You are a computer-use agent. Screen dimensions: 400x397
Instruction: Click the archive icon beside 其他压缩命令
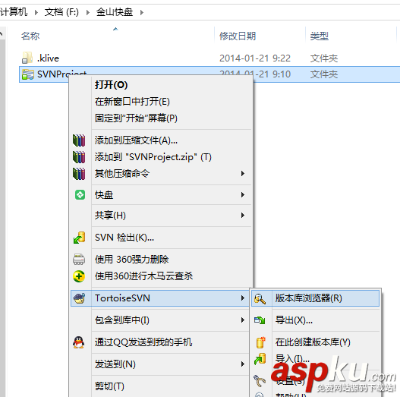(x=79, y=174)
